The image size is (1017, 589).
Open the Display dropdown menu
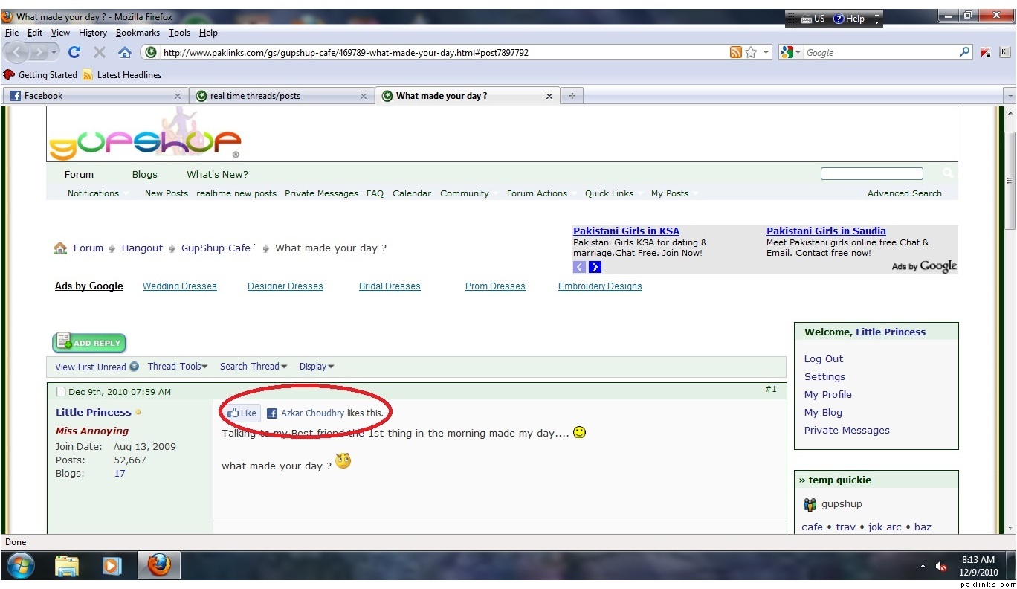coord(317,367)
